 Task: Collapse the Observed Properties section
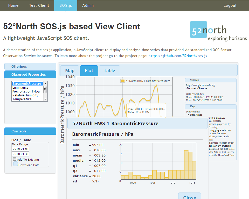tap(30, 74)
